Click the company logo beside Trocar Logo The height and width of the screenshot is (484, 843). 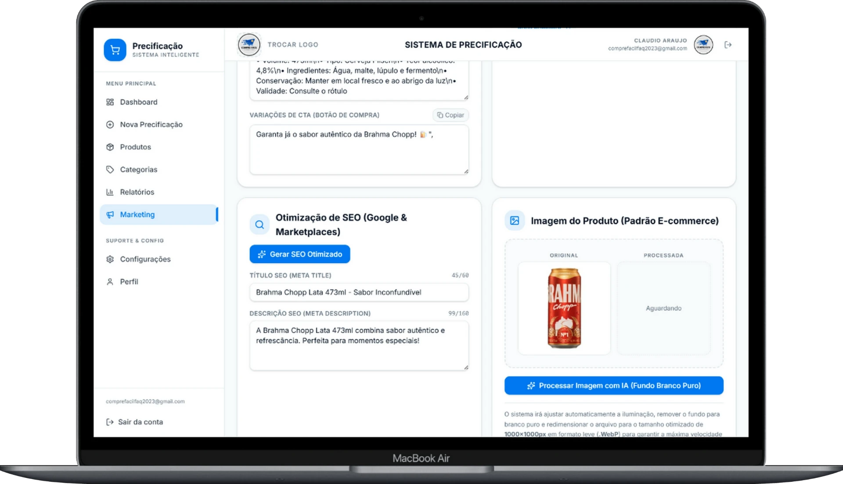tap(249, 45)
